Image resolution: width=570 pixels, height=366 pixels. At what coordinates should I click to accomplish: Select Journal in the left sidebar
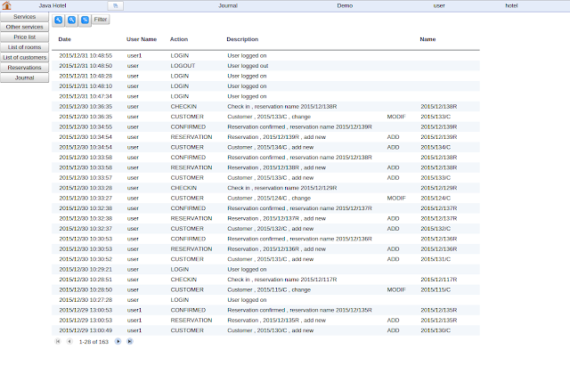24,77
